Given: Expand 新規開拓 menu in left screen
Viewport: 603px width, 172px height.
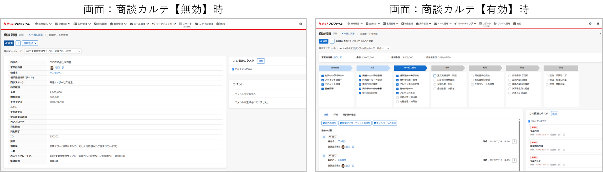Looking at the screenshot, I should (43, 24).
